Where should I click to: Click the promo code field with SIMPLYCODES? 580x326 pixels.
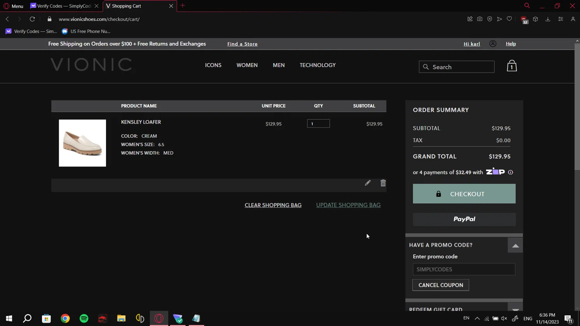(464, 269)
